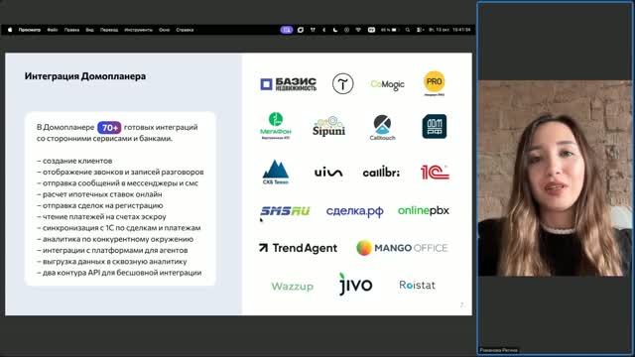Click the yellow PRO logo
635x357 pixels.
(x=435, y=83)
